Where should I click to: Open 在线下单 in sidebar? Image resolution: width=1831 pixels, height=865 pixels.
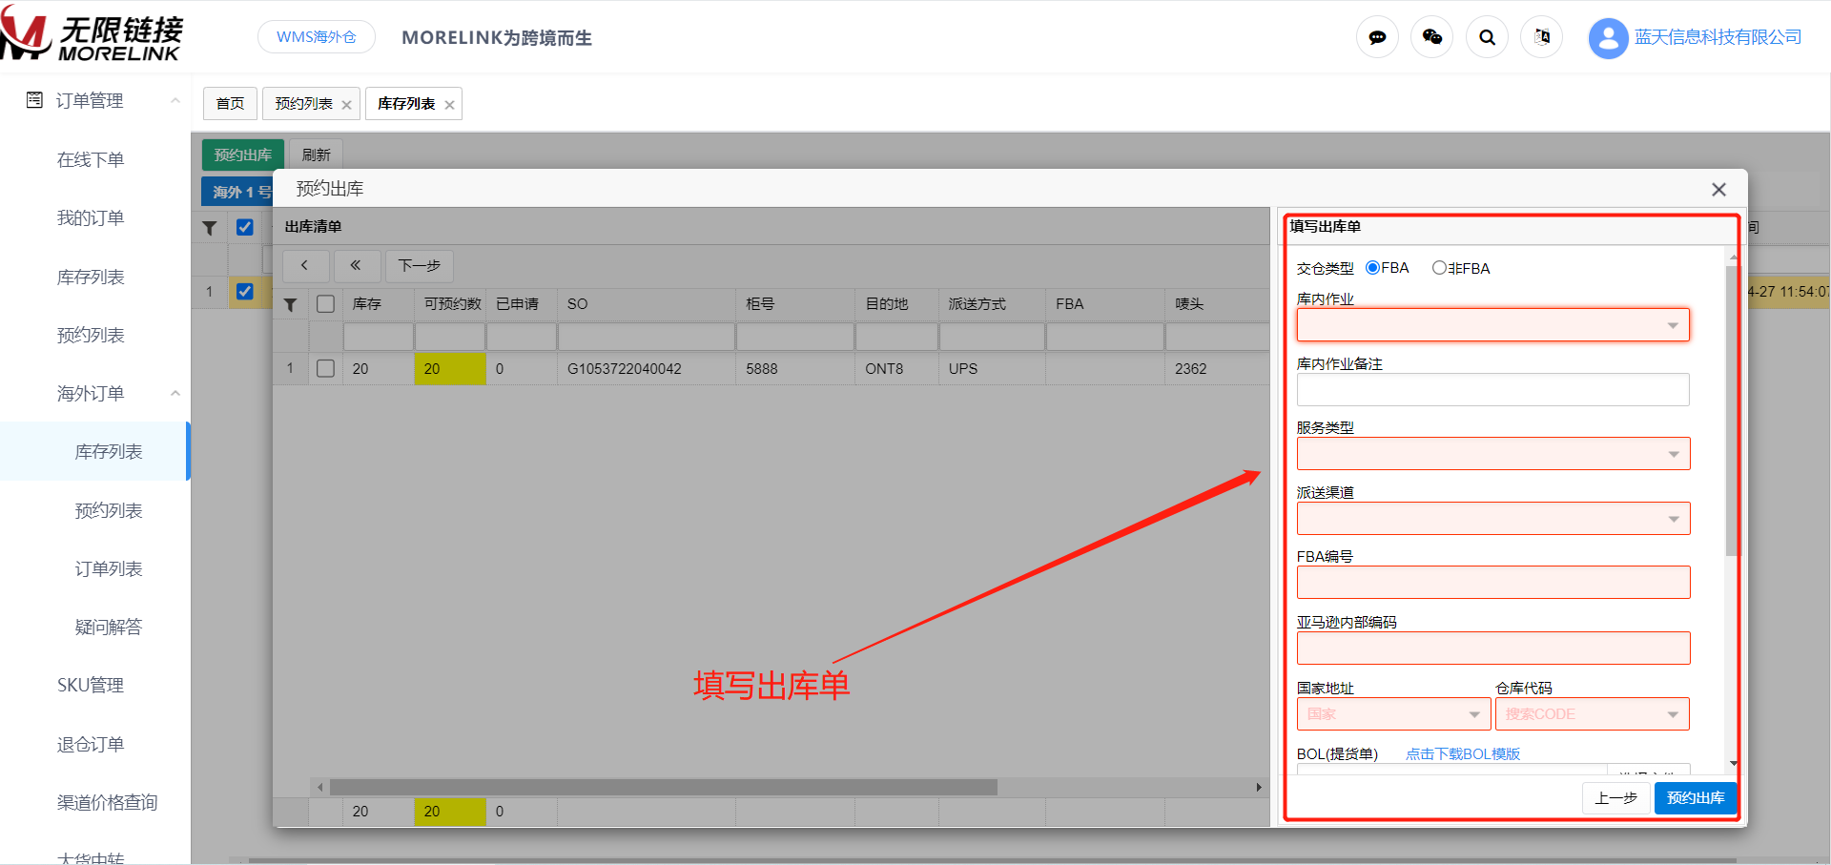click(91, 159)
